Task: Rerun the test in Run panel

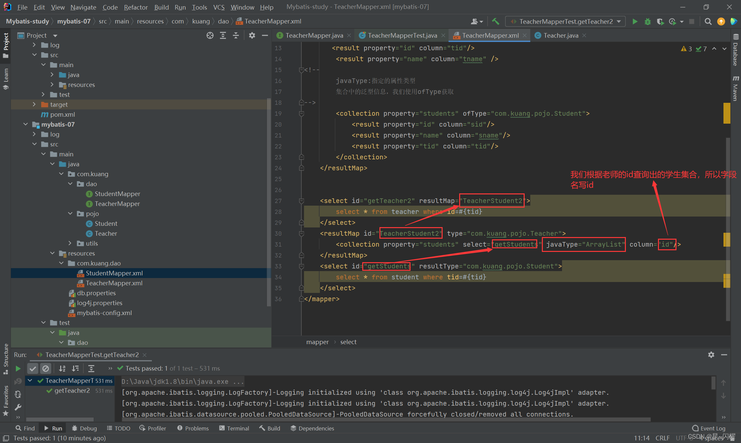Action: tap(18, 368)
